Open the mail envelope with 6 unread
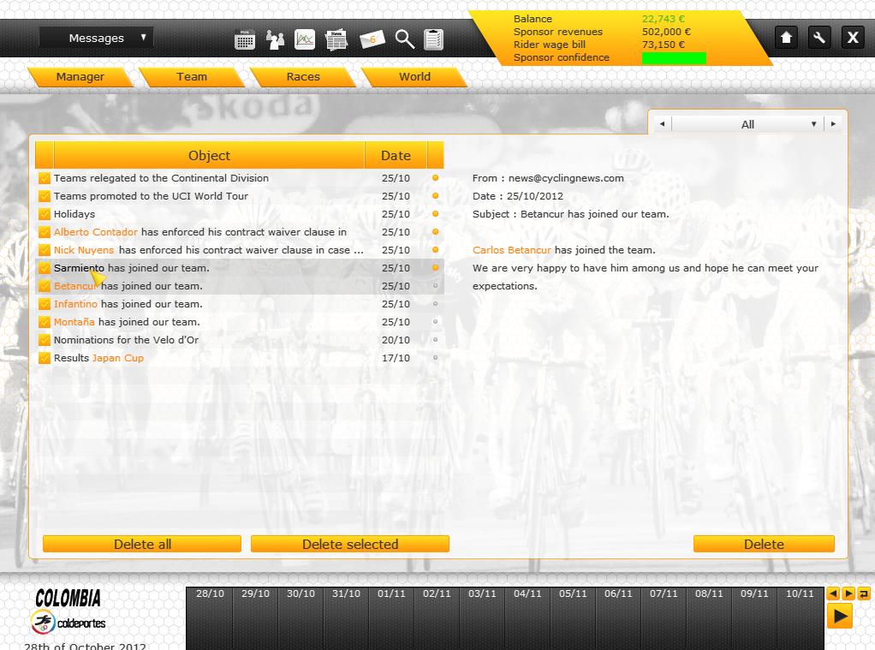 click(x=372, y=39)
